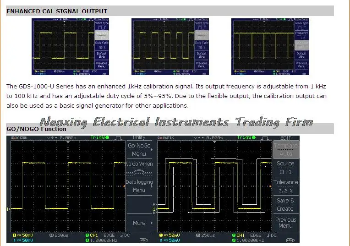Click 1.00000kHz frequency readout on right scope

248,240
